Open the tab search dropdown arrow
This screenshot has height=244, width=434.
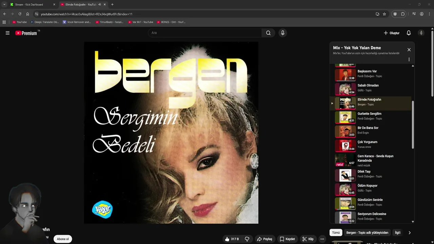point(4,4)
